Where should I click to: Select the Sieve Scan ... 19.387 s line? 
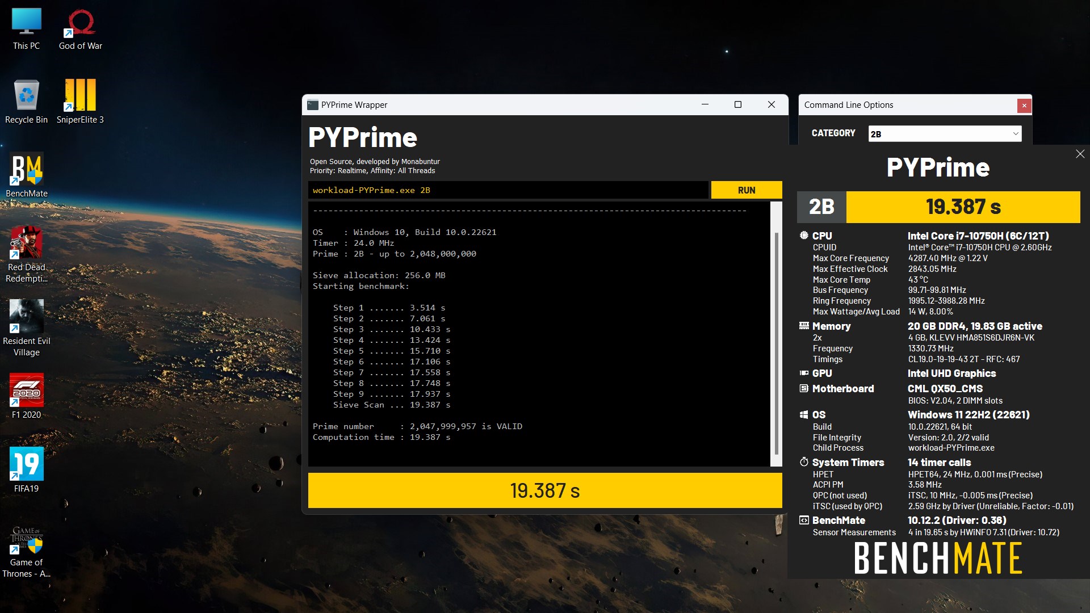coord(391,405)
